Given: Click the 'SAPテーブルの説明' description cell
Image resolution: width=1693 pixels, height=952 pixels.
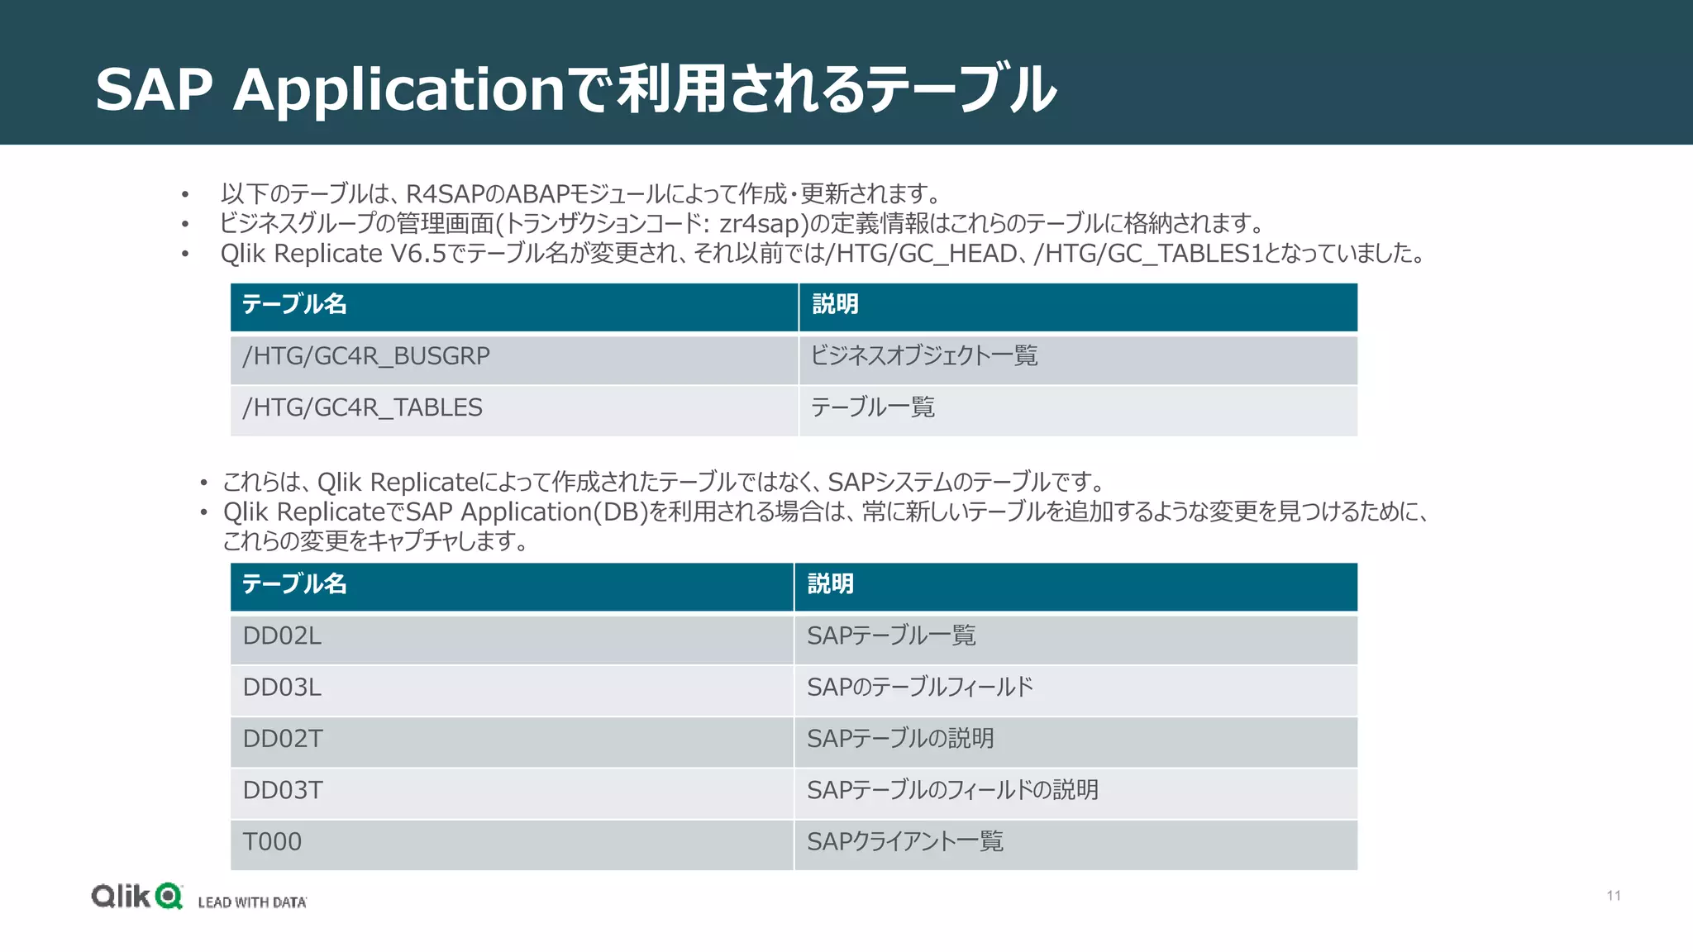Looking at the screenshot, I should coord(1076,742).
